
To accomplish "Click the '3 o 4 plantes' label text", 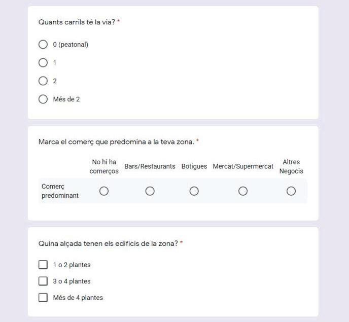I will (x=72, y=281).
